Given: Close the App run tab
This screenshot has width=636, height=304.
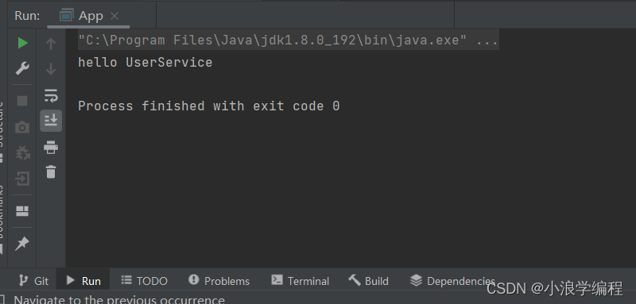Looking at the screenshot, I should tap(114, 16).
